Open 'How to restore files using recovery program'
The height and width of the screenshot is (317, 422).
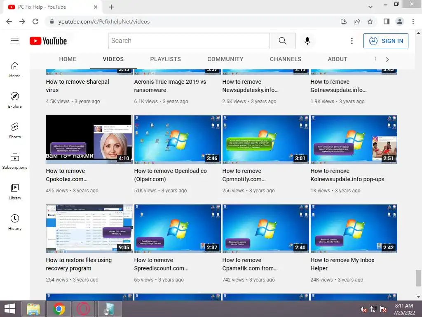(x=79, y=264)
